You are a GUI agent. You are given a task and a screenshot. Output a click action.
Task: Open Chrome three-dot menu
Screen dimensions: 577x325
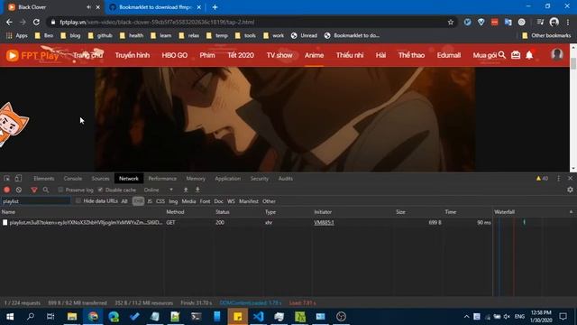tap(568, 22)
